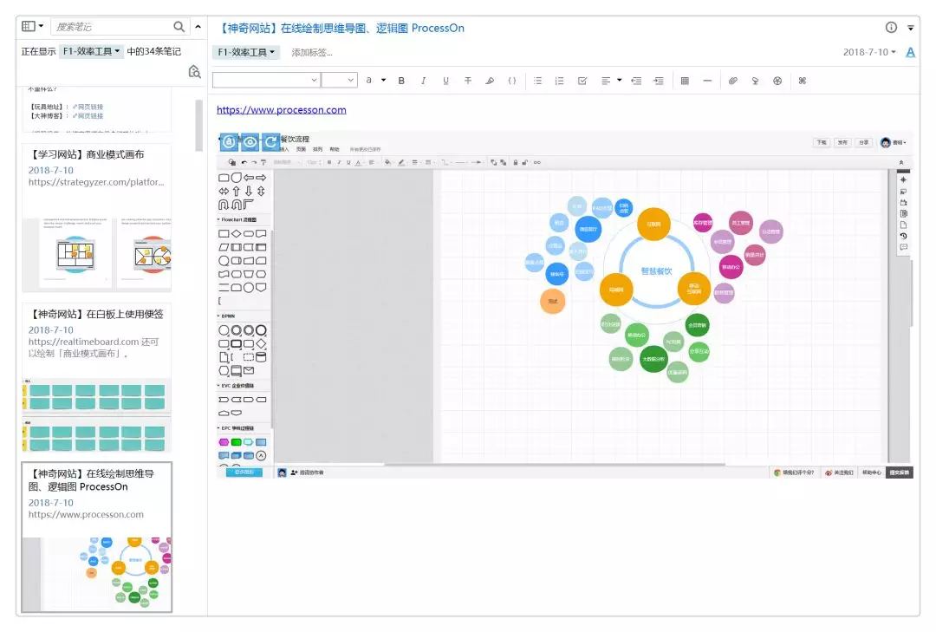This screenshot has height=632, width=936.
Task: Click the text 中的34条笔记
Action: pos(153,51)
